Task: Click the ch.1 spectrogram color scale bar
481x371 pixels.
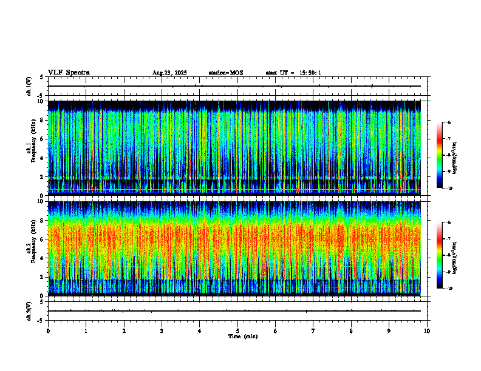Action: (439, 155)
